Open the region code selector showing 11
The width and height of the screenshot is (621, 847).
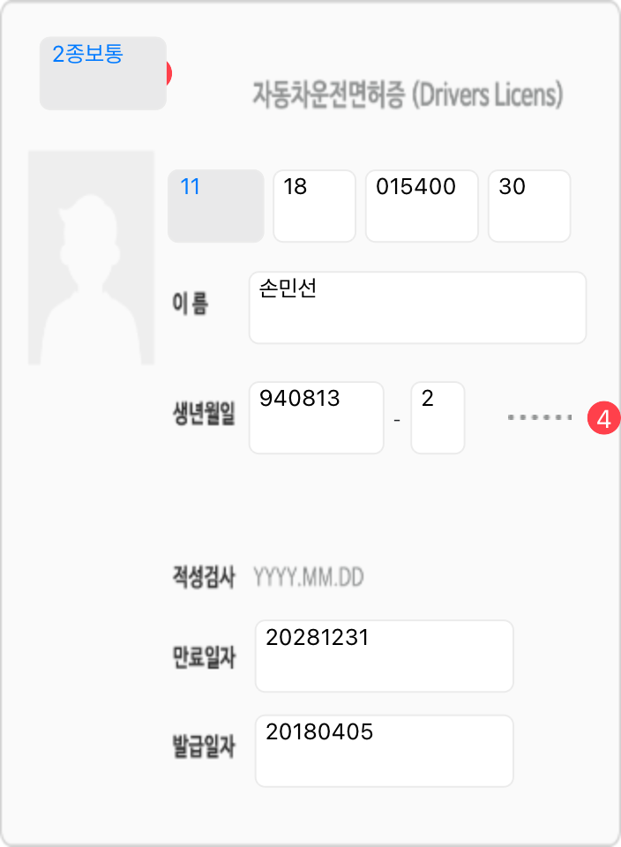216,206
